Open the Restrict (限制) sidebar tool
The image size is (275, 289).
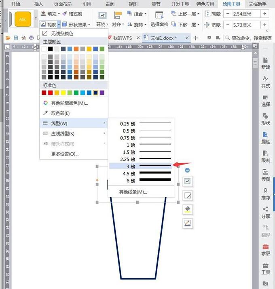click(266, 157)
